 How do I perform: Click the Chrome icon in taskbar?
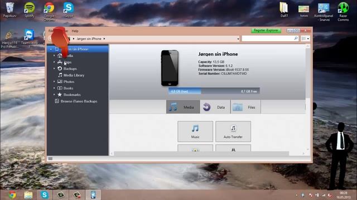pyautogui.click(x=12, y=195)
